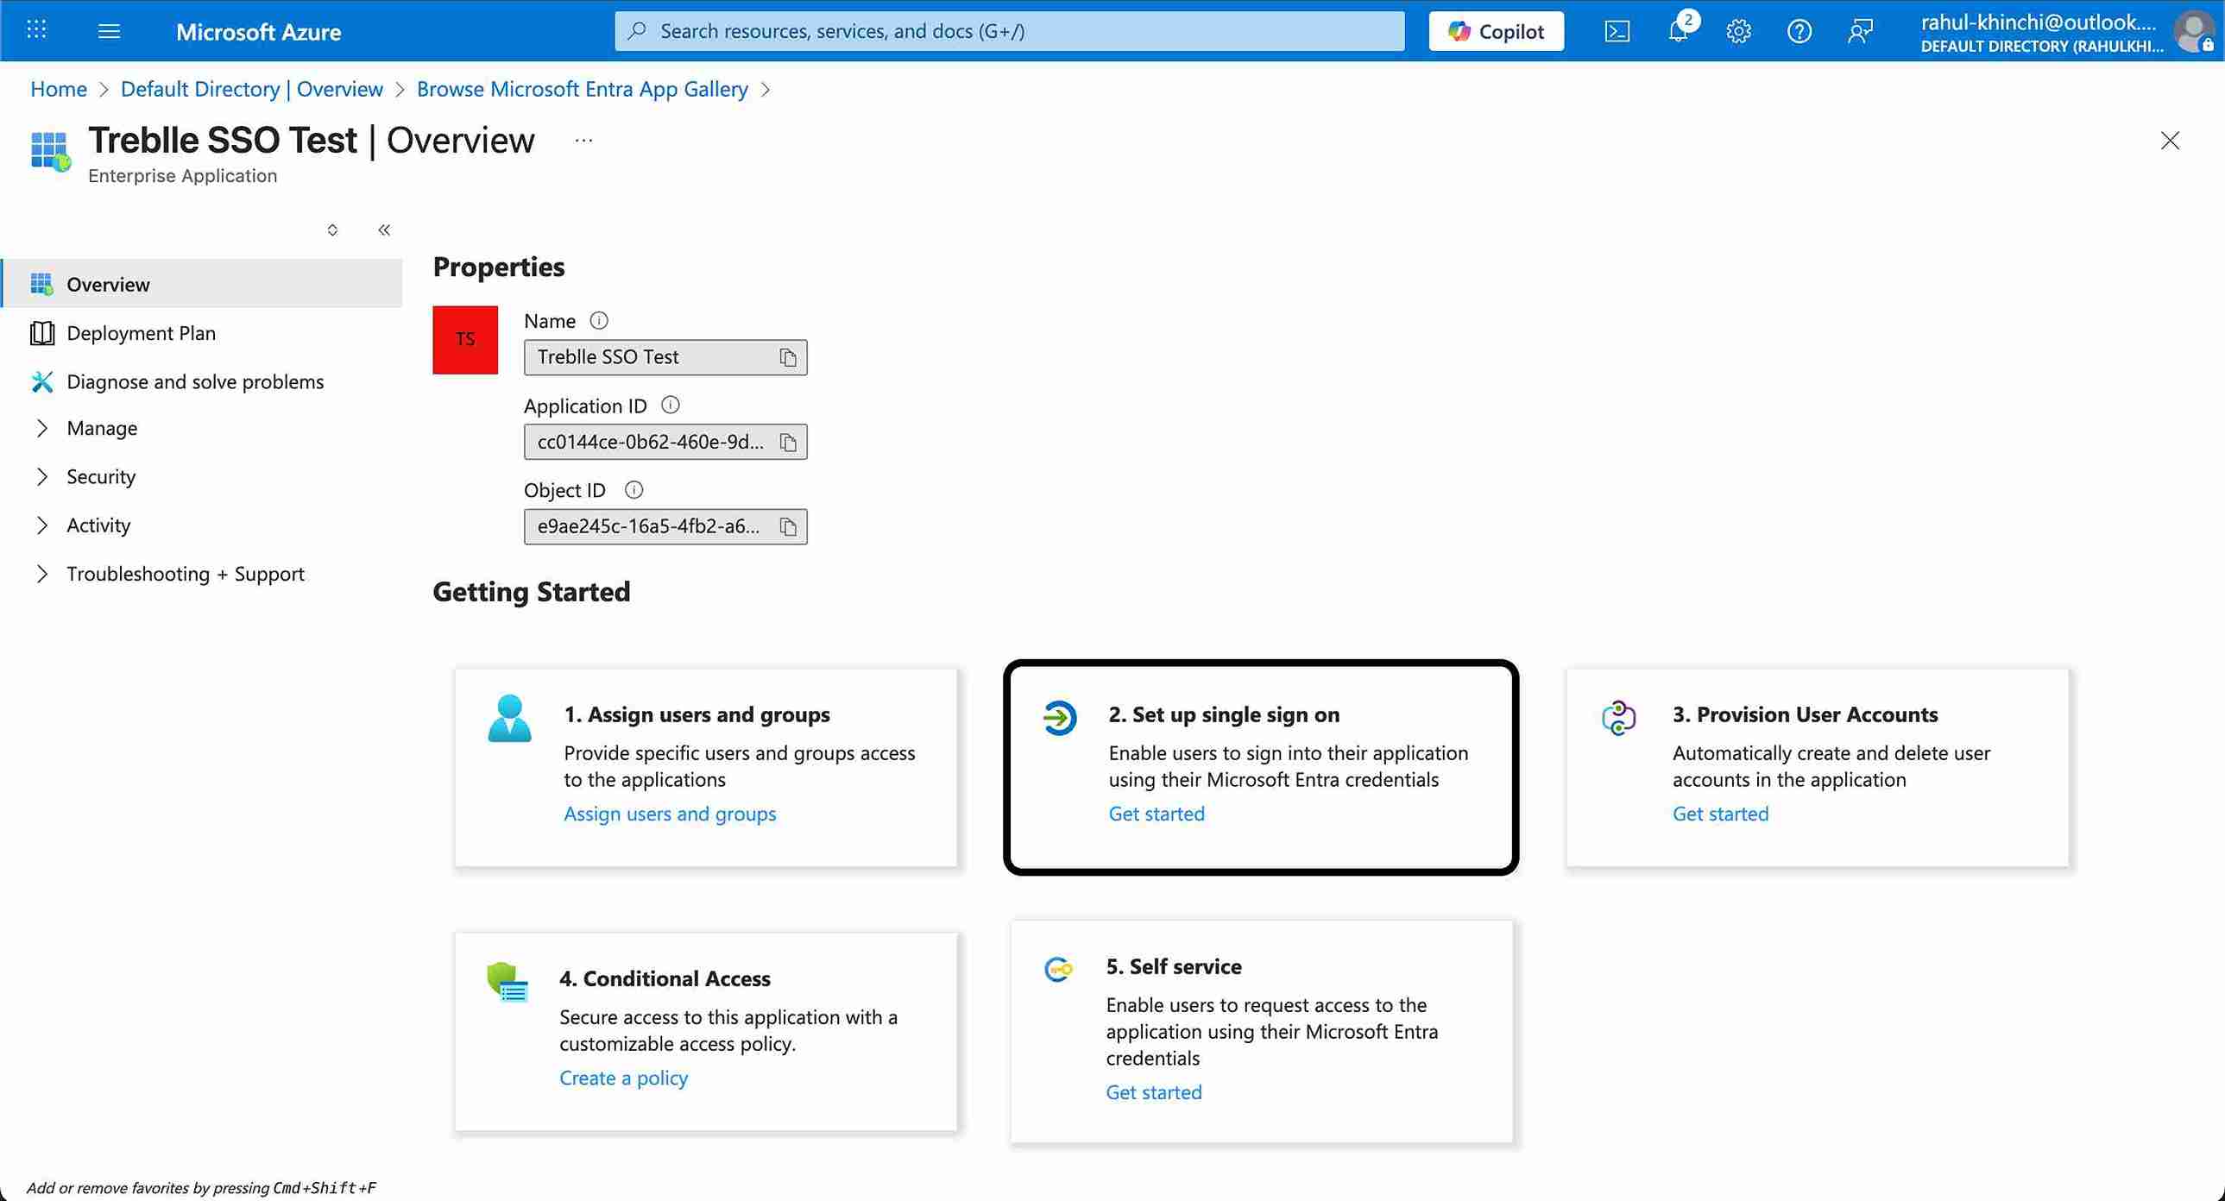Open the help question mark icon

tap(1800, 31)
